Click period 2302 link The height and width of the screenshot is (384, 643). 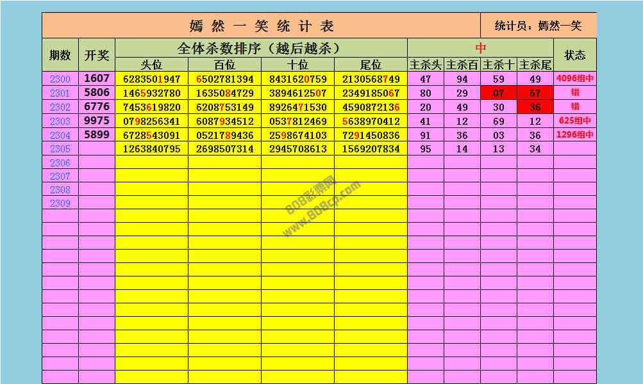60,107
